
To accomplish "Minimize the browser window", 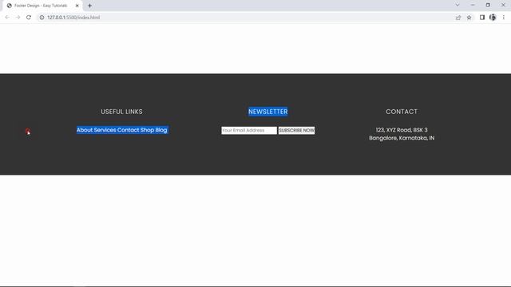I will tap(473, 5).
